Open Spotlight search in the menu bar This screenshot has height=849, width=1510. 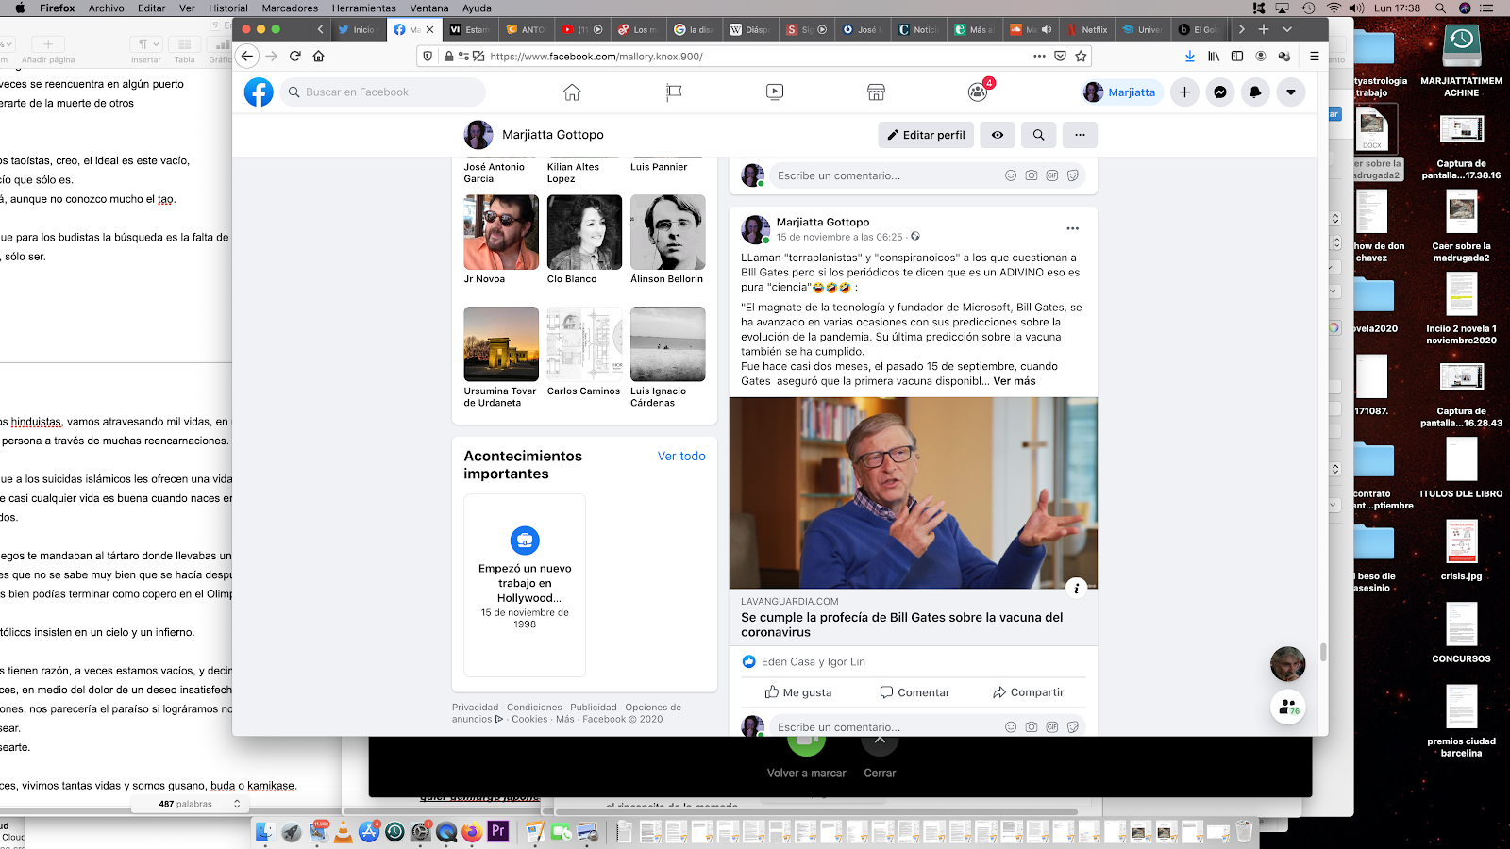pyautogui.click(x=1440, y=8)
